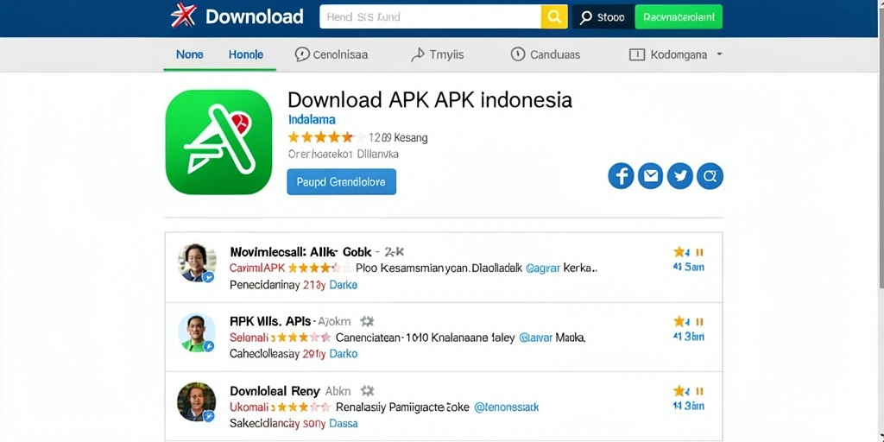Image resolution: width=884 pixels, height=442 pixels.
Task: Click the Stooo search button
Action: [603, 17]
